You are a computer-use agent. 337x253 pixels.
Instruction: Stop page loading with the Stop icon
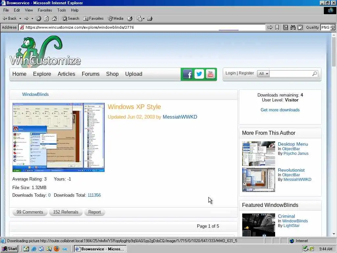point(39,18)
